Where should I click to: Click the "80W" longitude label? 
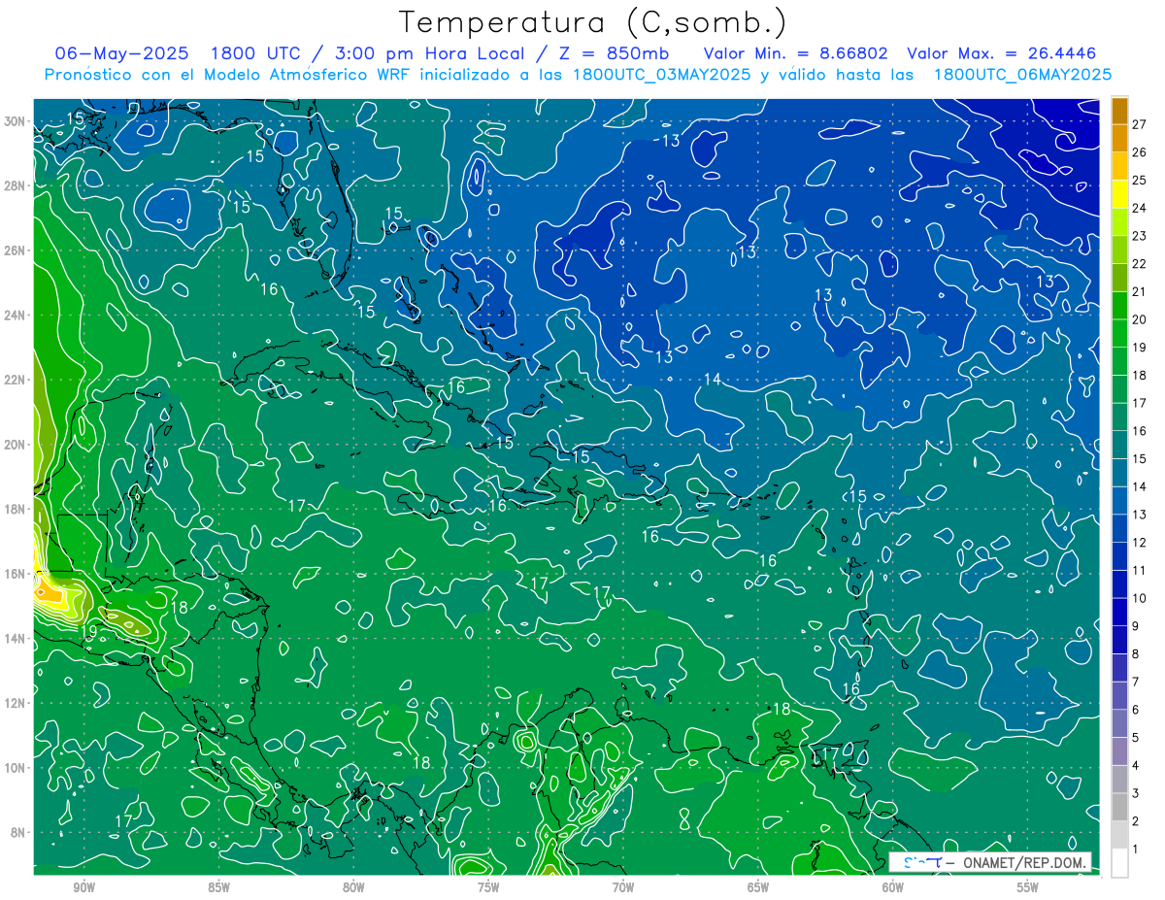pos(353,887)
